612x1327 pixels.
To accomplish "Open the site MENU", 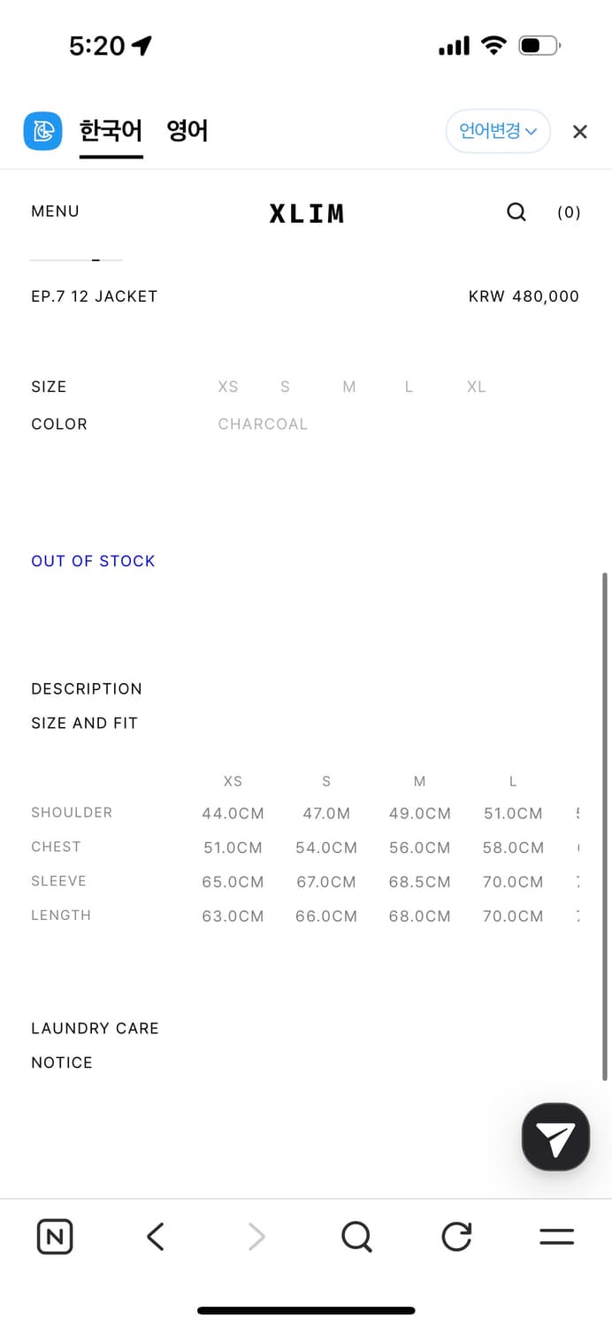I will 55,211.
